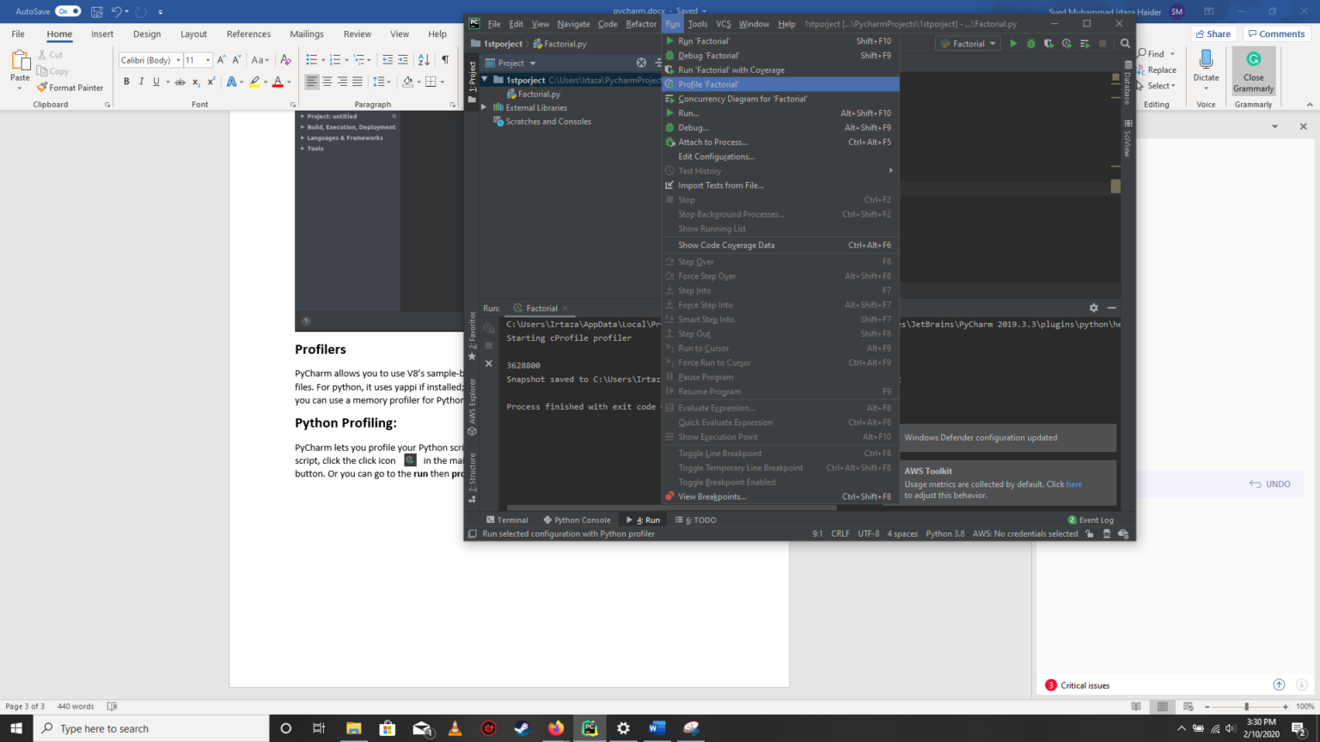Click the Concurrency Diagram icon in PyCharm toolbar
This screenshot has width=1320, height=742.
pyautogui.click(x=1085, y=44)
